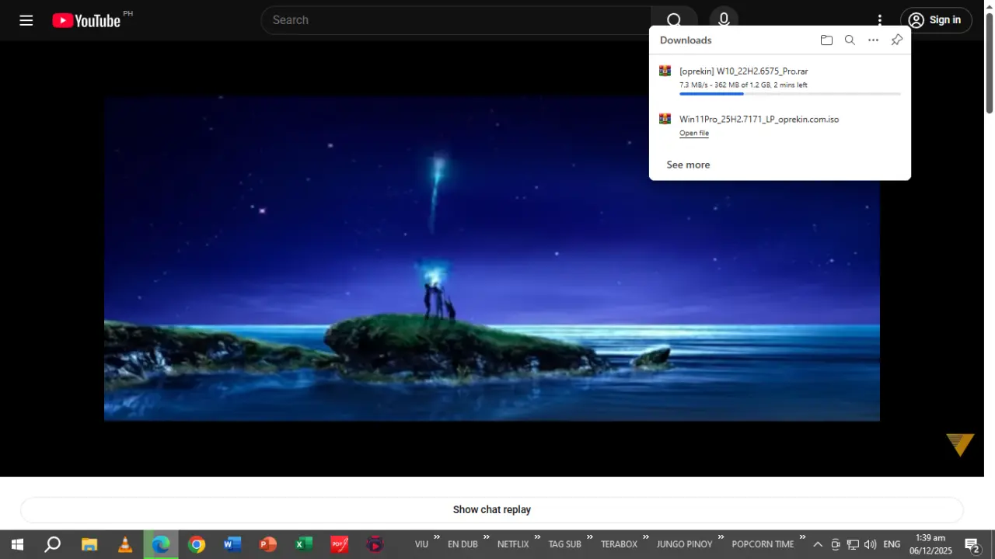
Task: Click into the YouTube search field
Action: click(456, 20)
